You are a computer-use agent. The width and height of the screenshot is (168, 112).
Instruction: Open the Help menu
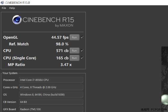[12, 8]
